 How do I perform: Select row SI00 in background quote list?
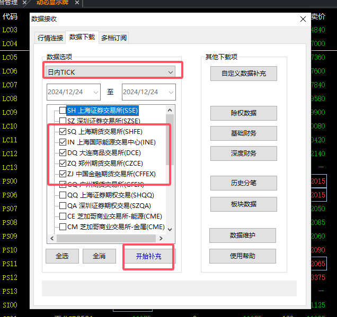click(10, 305)
